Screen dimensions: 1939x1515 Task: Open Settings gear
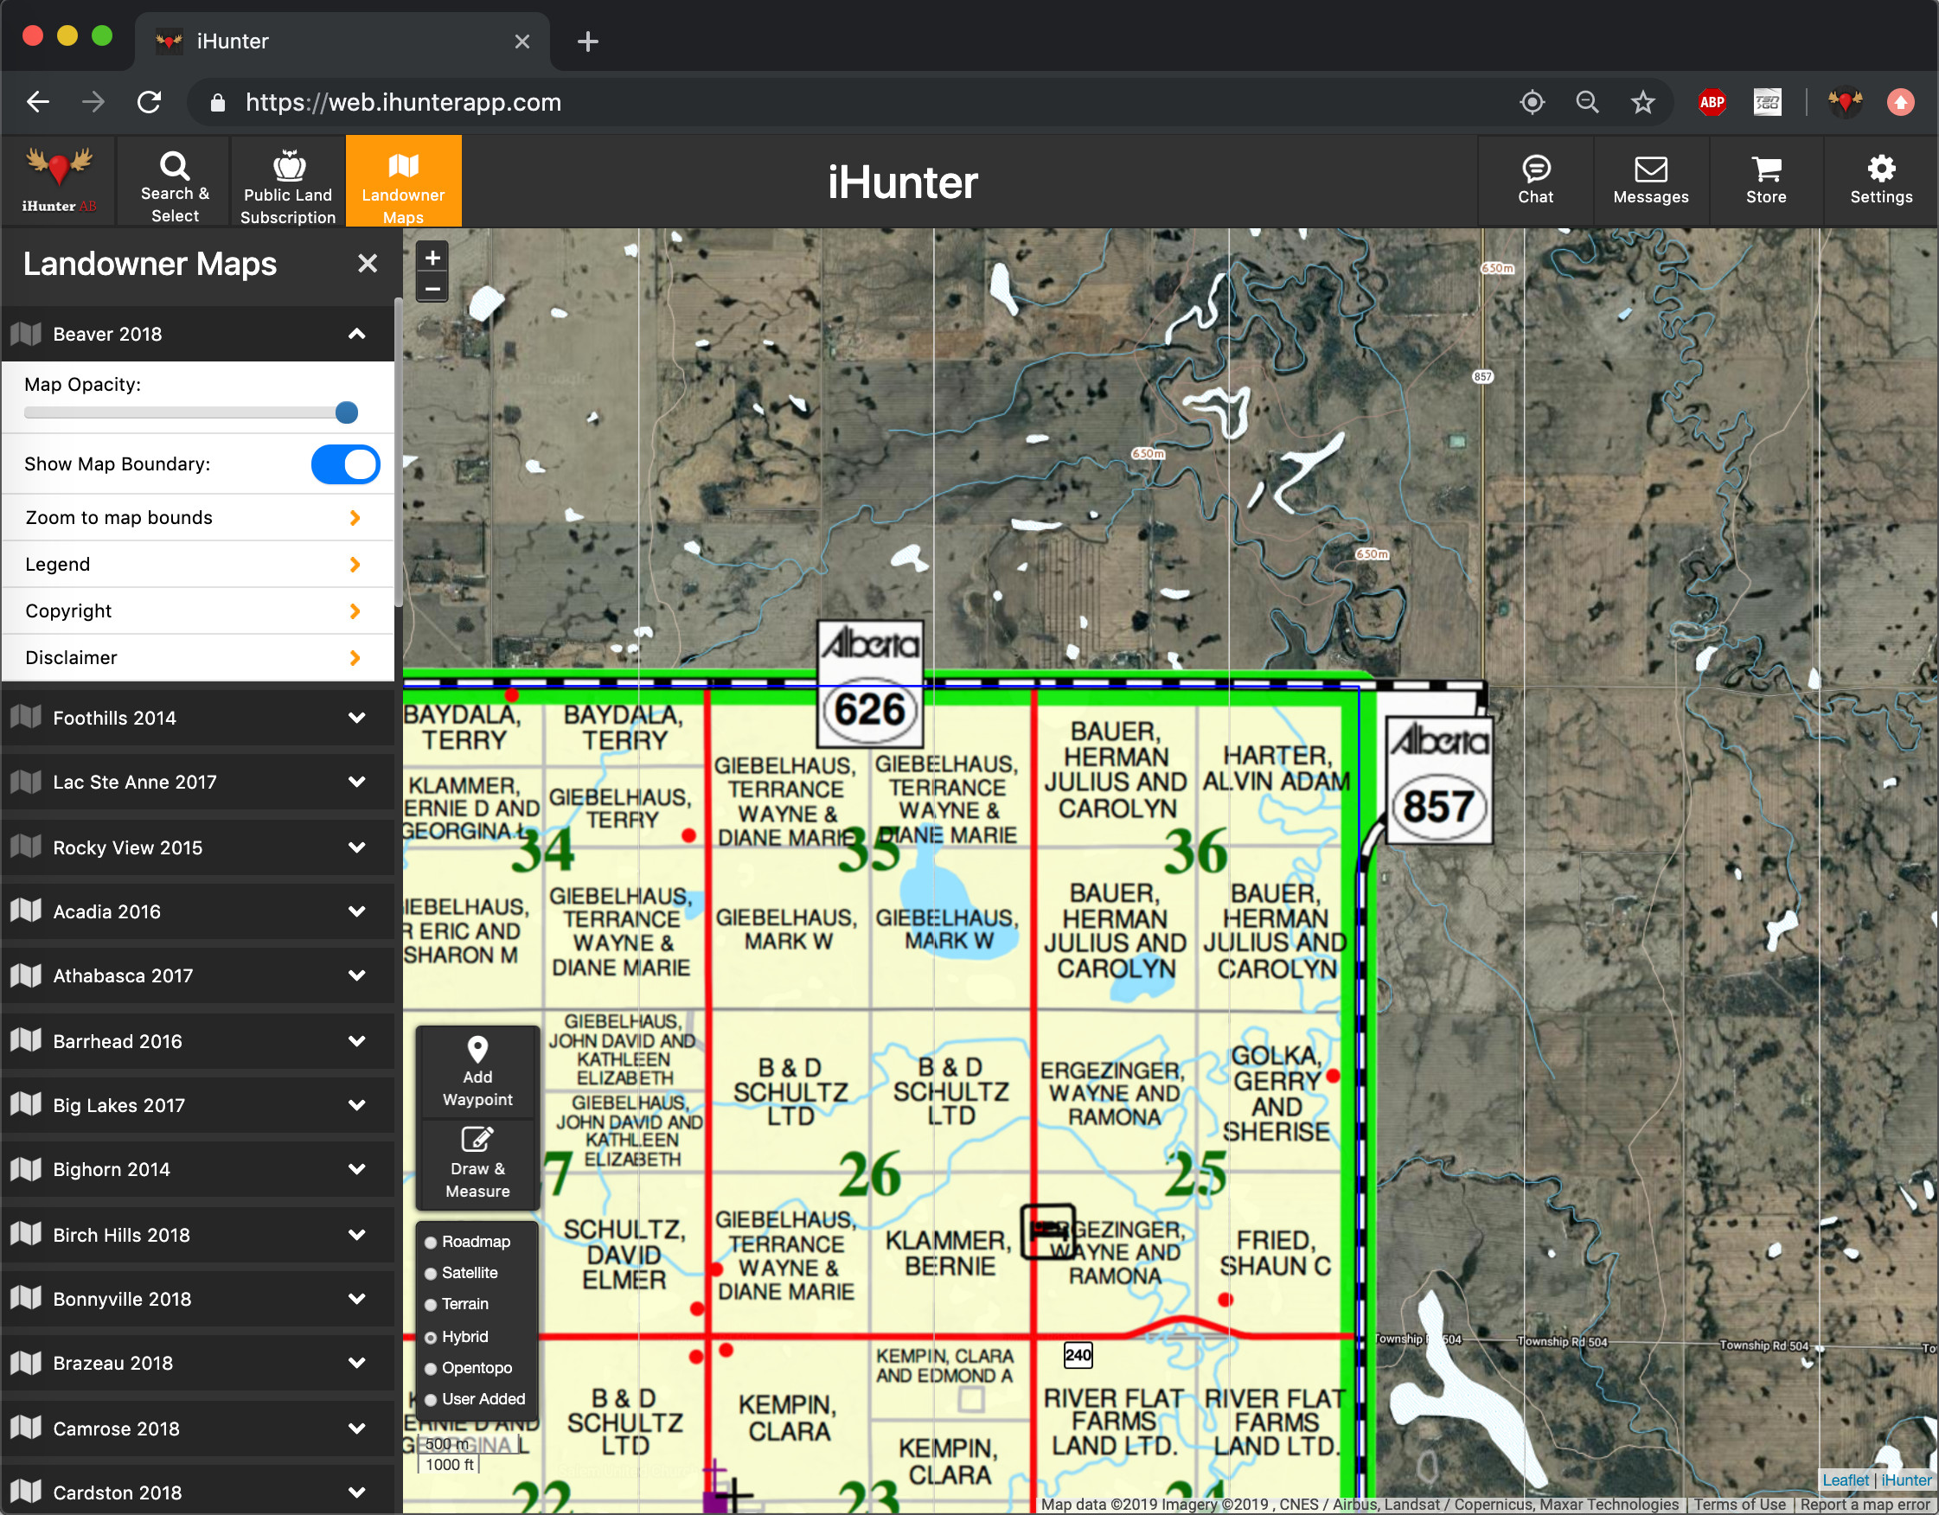[1880, 181]
